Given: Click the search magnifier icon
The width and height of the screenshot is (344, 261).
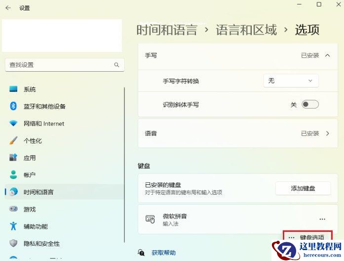Looking at the screenshot, I should point(116,65).
